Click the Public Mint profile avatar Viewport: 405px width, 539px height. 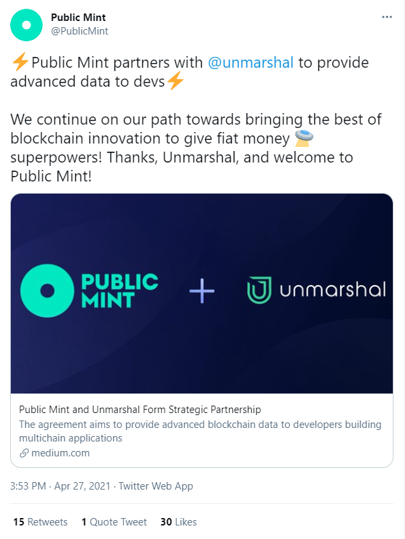pyautogui.click(x=26, y=25)
